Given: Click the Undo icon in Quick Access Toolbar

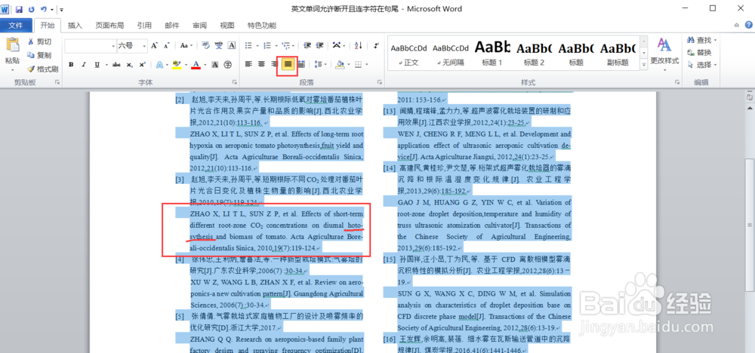Looking at the screenshot, I should [x=44, y=9].
